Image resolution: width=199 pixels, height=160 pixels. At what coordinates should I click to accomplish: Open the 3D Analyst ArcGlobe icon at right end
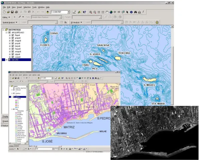point(157,22)
